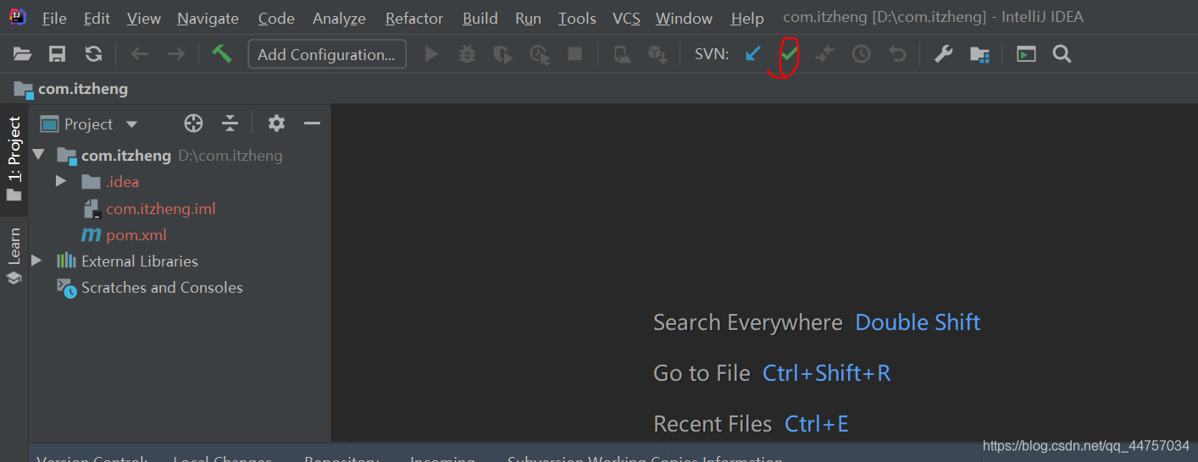The height and width of the screenshot is (462, 1198).
Task: Open the Learn side tab
Action: [14, 256]
